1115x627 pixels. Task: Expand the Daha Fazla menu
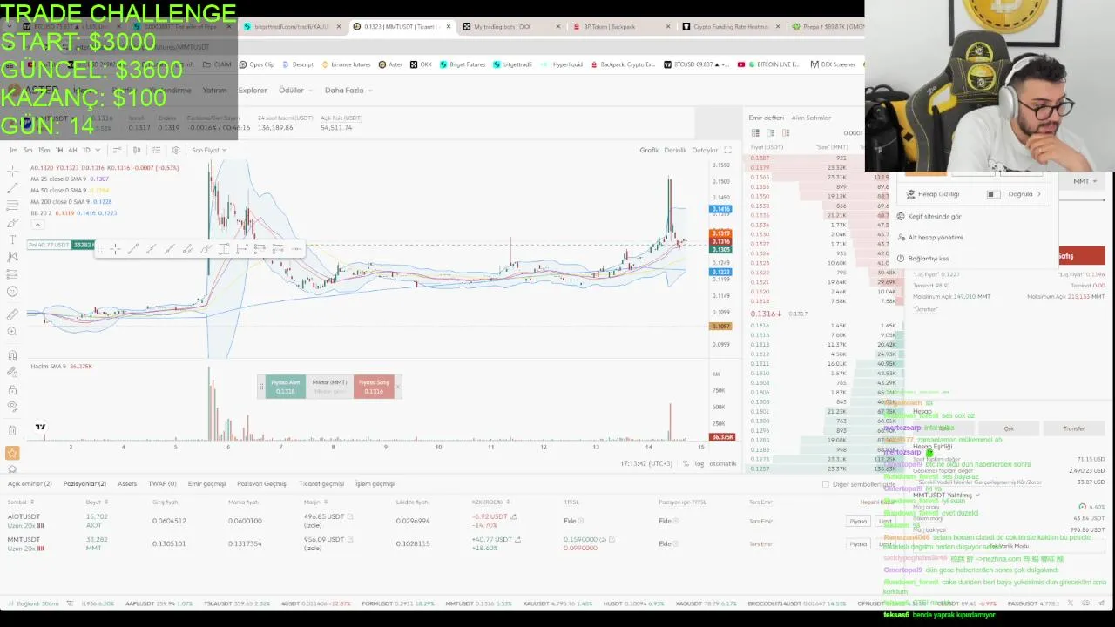tap(348, 90)
